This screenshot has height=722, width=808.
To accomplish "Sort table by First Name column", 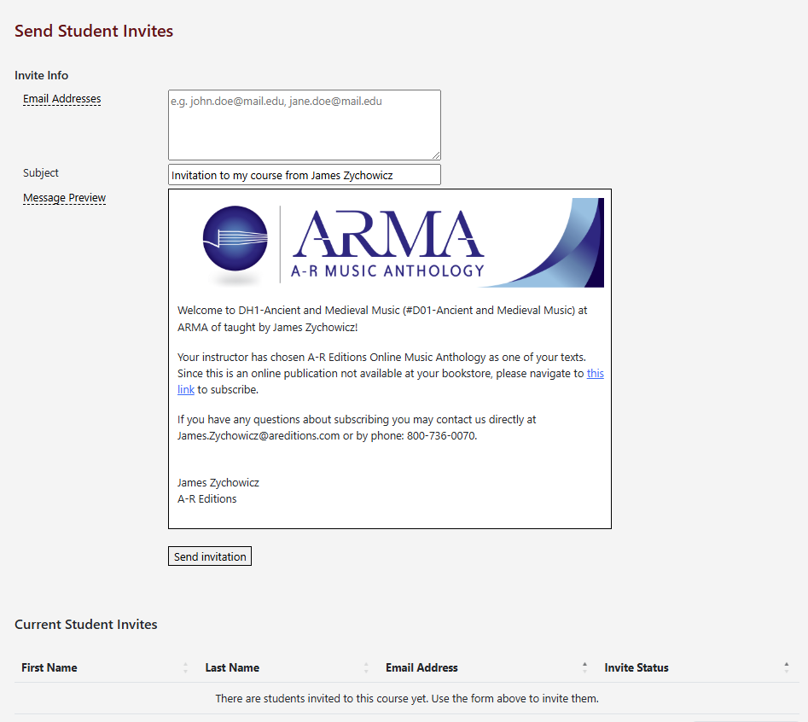I will 49,668.
